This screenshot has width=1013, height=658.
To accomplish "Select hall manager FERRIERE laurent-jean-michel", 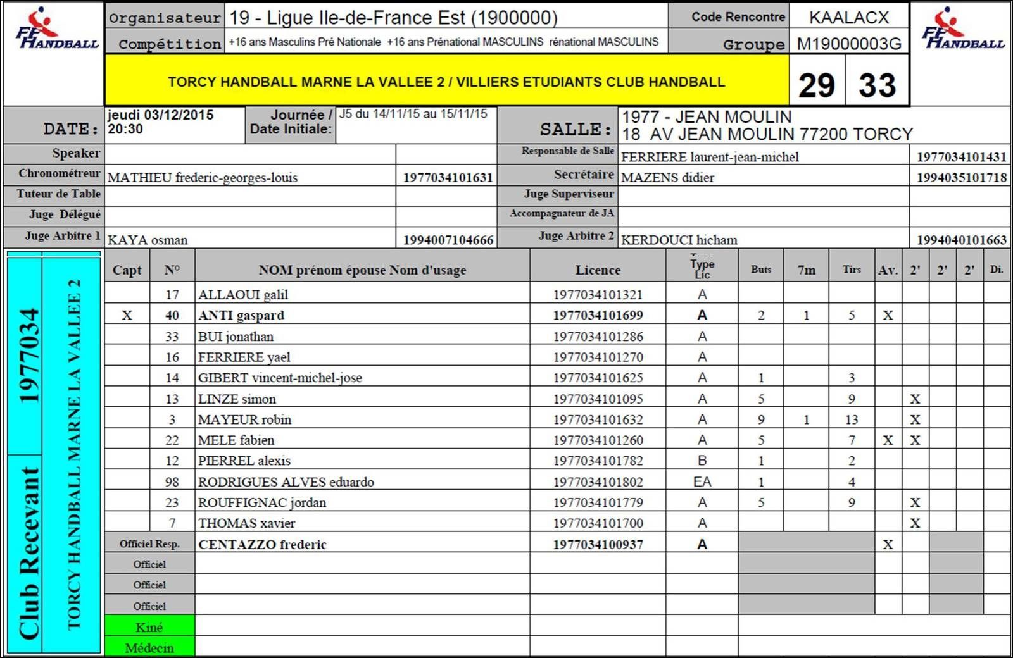I will 710,157.
